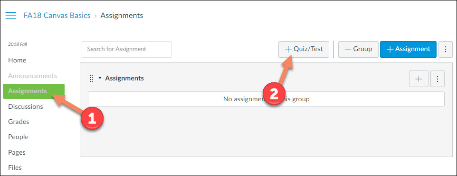Open the Assignments group options kebab menu
This screenshot has width=457, height=176.
tap(437, 79)
